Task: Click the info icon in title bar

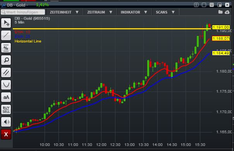Action: pyautogui.click(x=196, y=5)
